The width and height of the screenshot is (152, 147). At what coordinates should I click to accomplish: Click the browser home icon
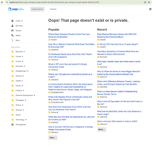(2, 2)
